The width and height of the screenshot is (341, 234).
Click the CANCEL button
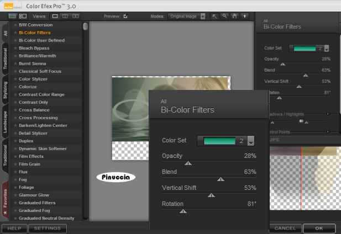pos(285,228)
